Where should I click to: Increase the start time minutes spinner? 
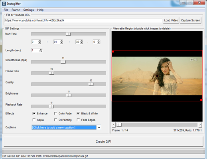coord(61,41)
